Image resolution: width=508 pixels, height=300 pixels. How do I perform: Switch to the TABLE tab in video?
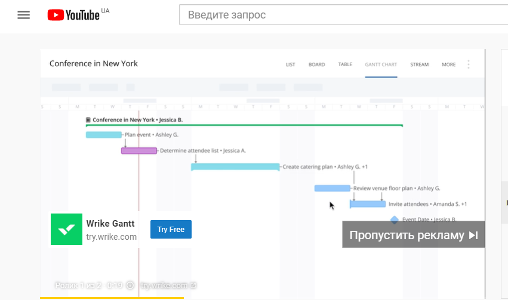click(345, 64)
